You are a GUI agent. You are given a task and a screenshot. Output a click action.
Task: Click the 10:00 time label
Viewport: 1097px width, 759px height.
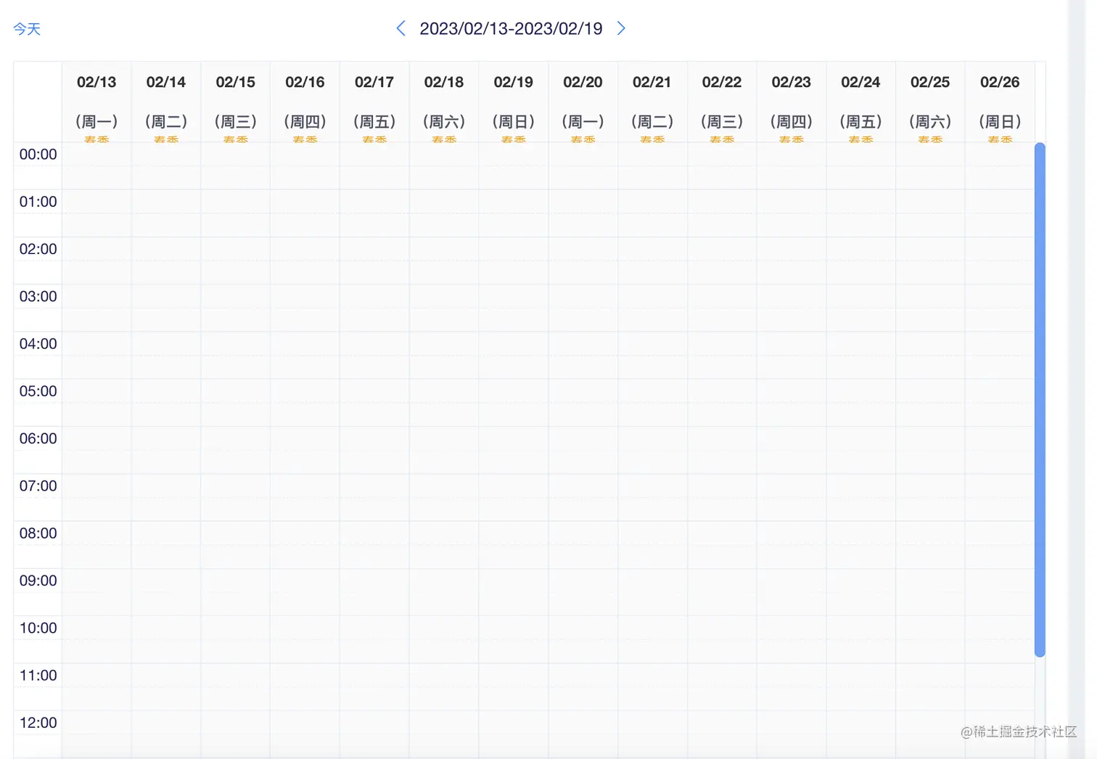pos(38,628)
